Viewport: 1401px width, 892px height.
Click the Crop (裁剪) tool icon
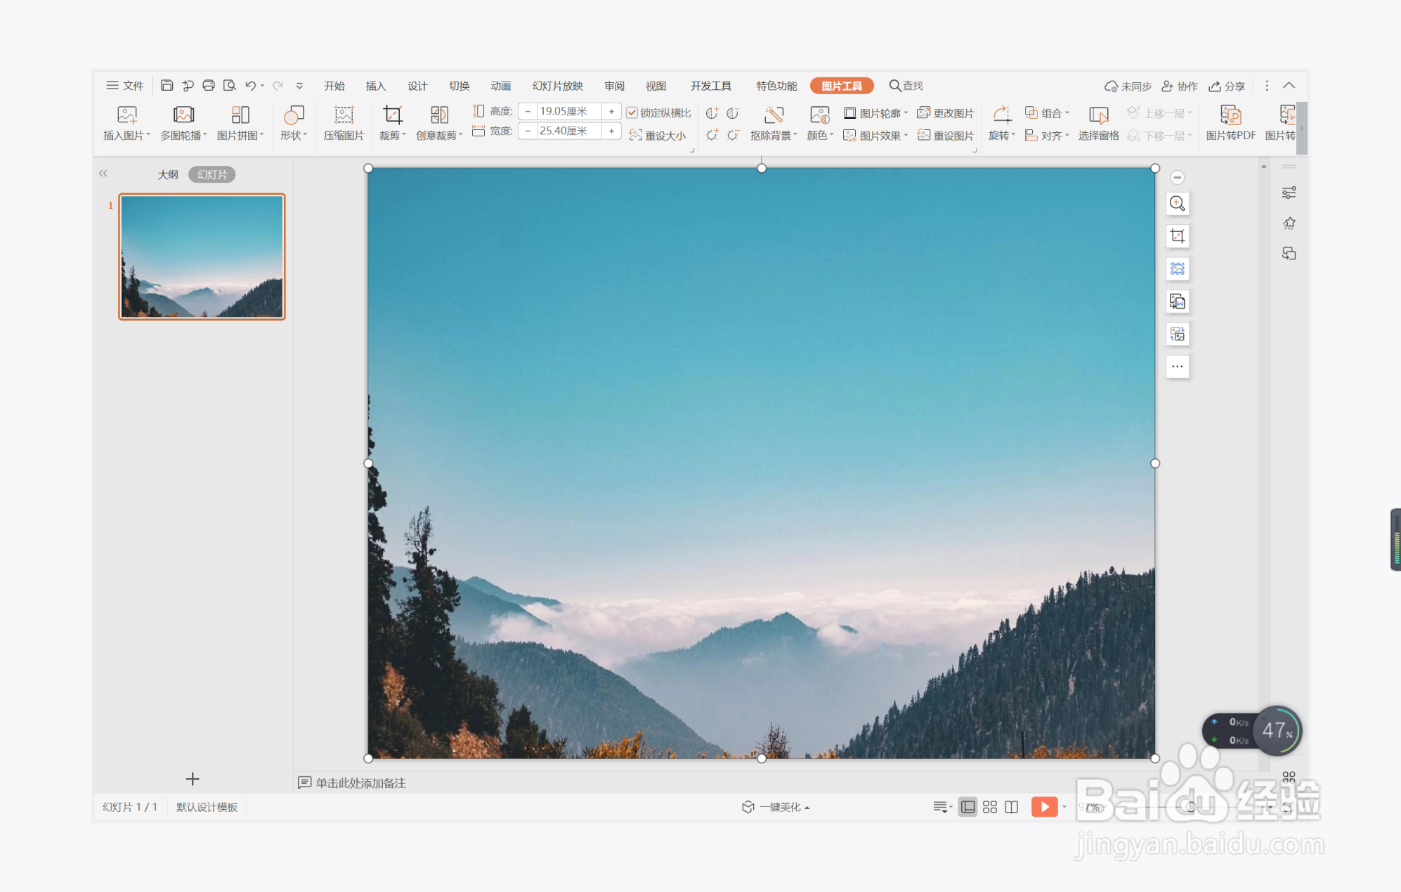click(x=392, y=115)
